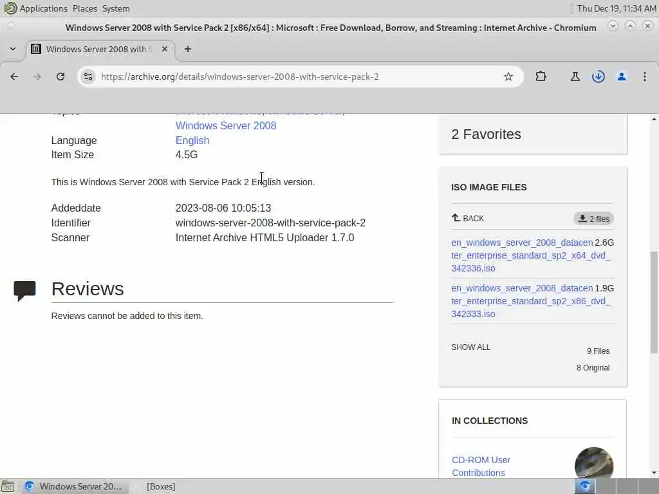Close the Windows Server 2008 tab
Viewport: 659px width, 494px height.
coord(165,49)
